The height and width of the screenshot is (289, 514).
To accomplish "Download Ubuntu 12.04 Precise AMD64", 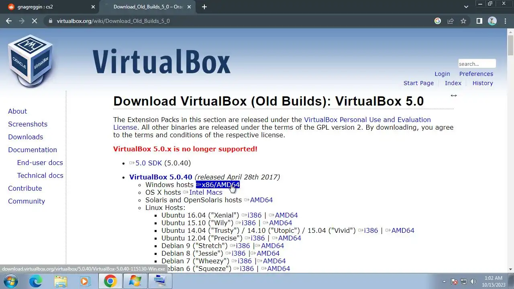I will tap(287, 238).
